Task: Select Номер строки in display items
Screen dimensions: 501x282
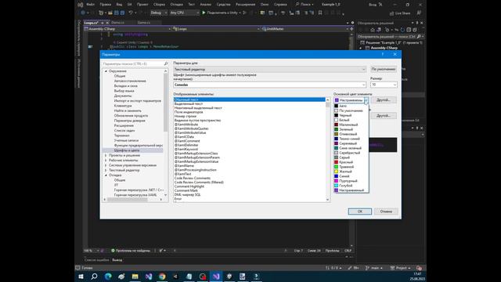Action: point(186,117)
